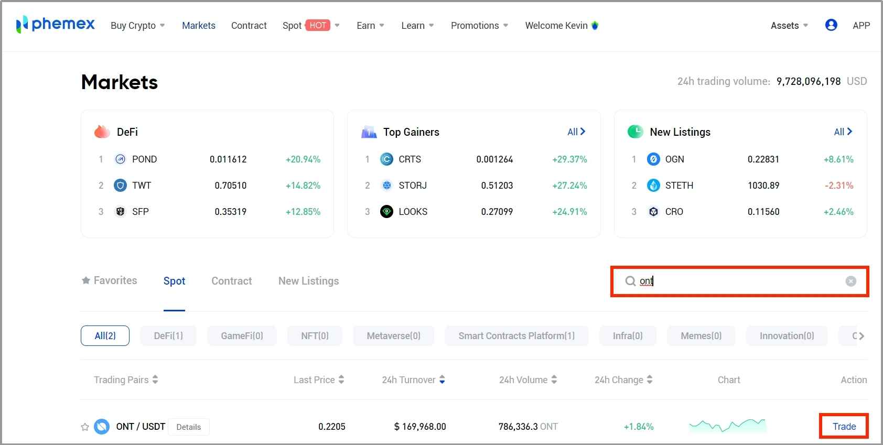Click the LOOKS coin icon

pyautogui.click(x=386, y=212)
